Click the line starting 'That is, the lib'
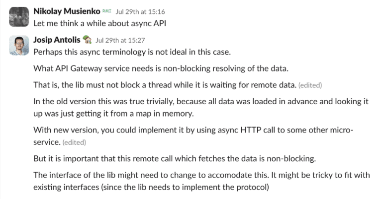382x199 pixels. pyautogui.click(x=164, y=85)
